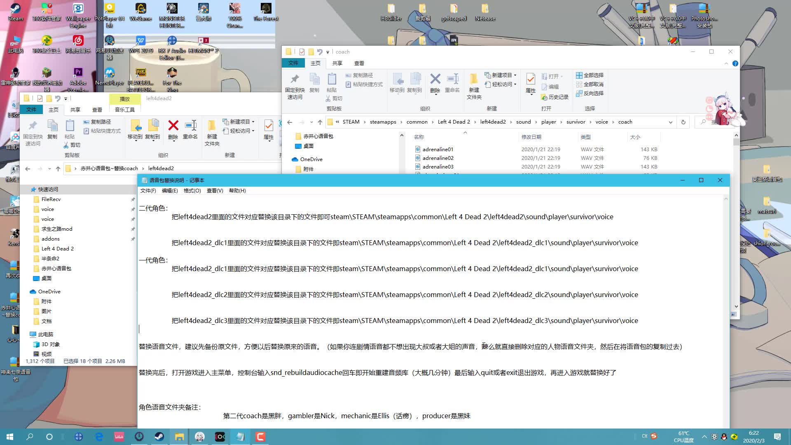The width and height of the screenshot is (791, 445).
Task: Click Pin to Quick Access in coach window
Action: [295, 87]
